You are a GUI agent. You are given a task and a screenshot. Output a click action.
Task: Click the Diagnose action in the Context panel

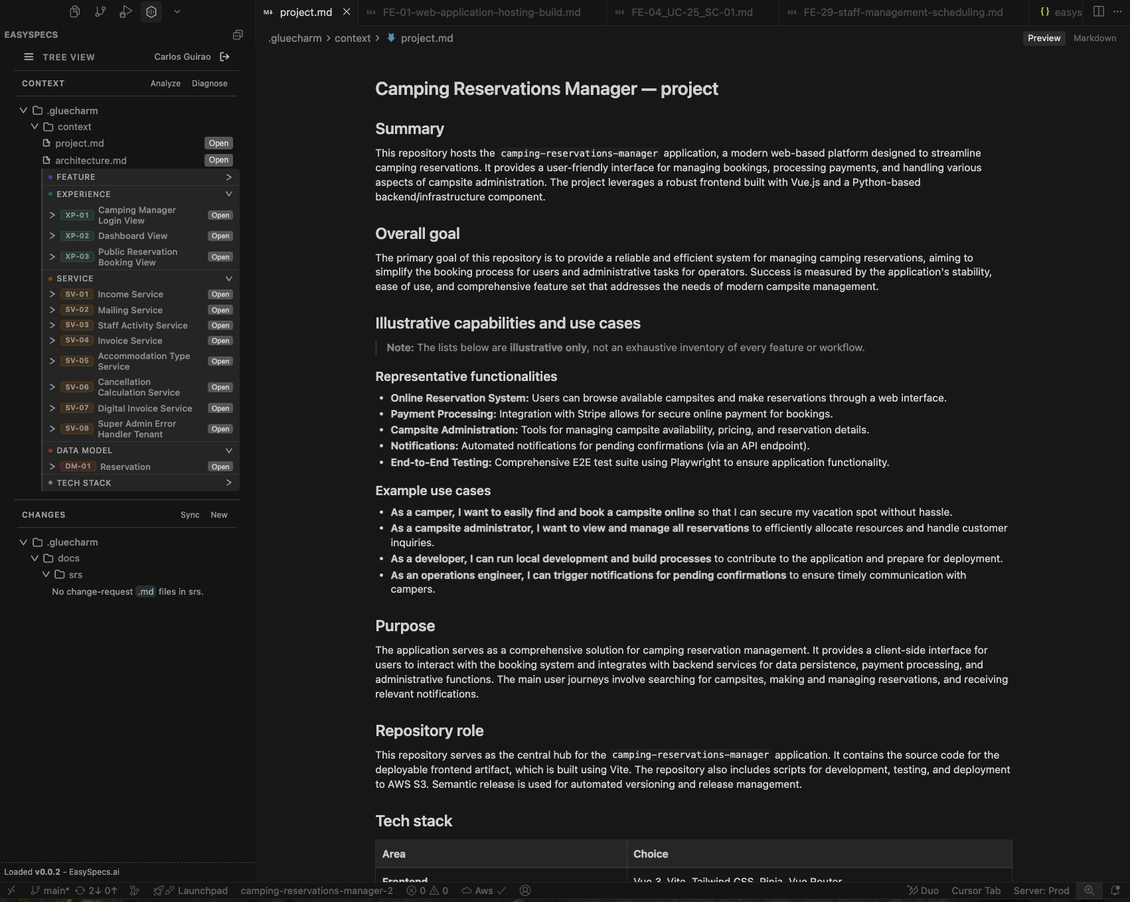click(209, 83)
